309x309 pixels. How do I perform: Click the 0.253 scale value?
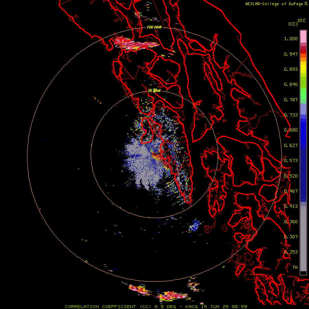tap(291, 252)
